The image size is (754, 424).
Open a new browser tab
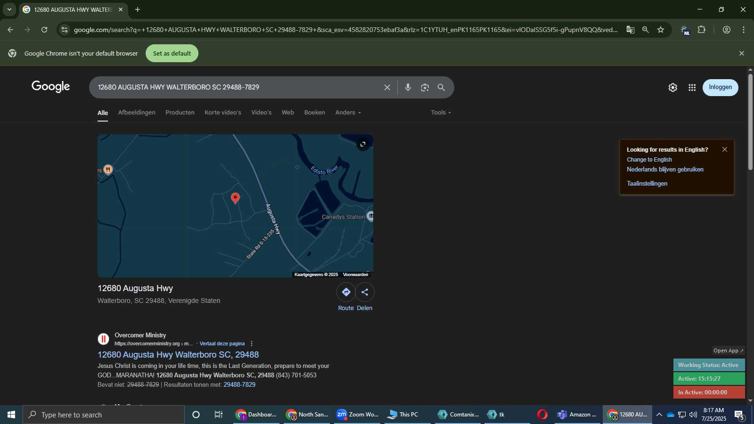tap(138, 9)
